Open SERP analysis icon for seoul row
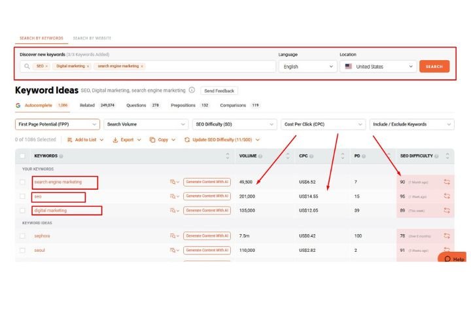The height and width of the screenshot is (314, 471). coord(174,250)
